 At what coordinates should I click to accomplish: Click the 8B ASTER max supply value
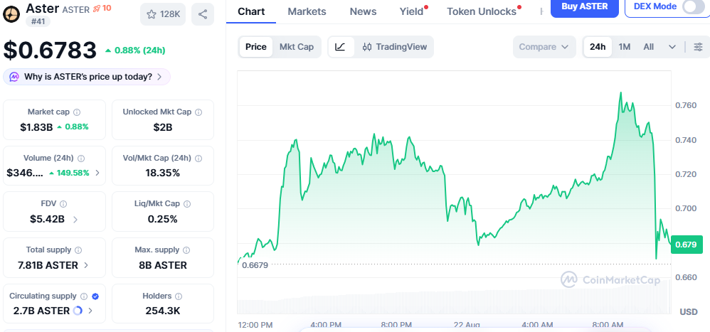[162, 265]
